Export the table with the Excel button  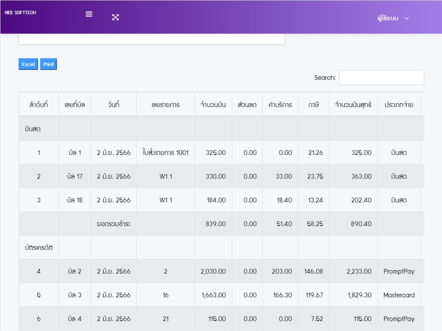click(28, 64)
